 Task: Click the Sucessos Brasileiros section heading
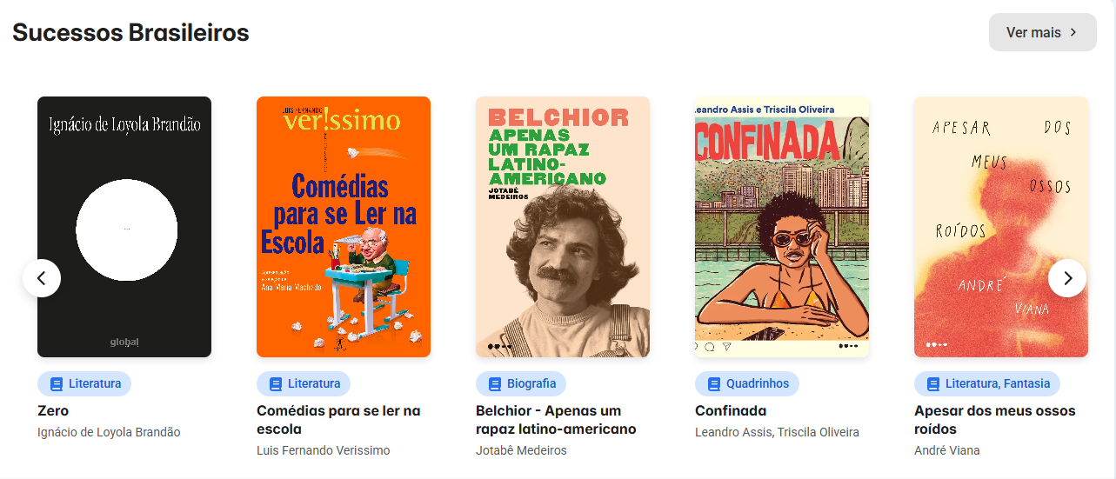[130, 32]
